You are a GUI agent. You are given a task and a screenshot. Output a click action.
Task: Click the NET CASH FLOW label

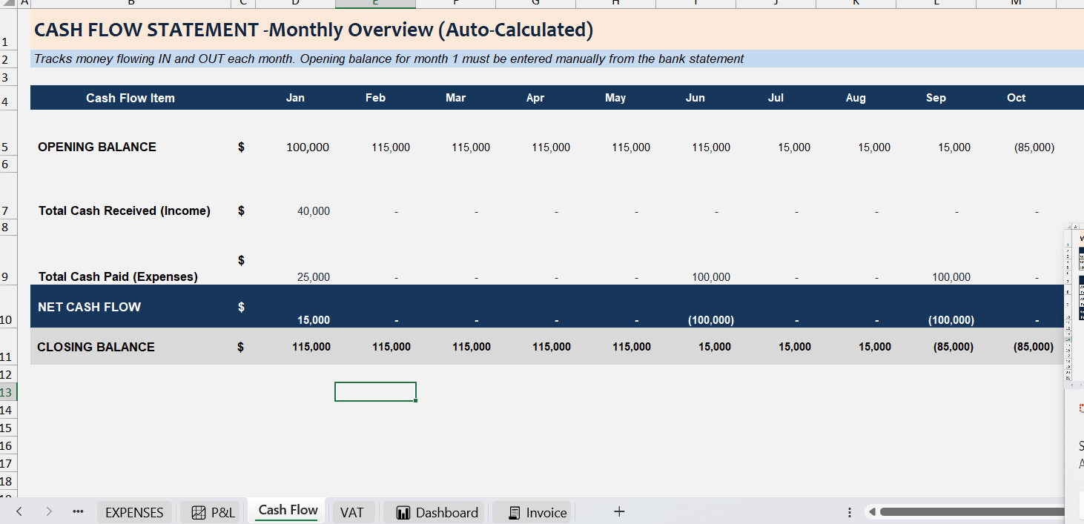click(89, 307)
